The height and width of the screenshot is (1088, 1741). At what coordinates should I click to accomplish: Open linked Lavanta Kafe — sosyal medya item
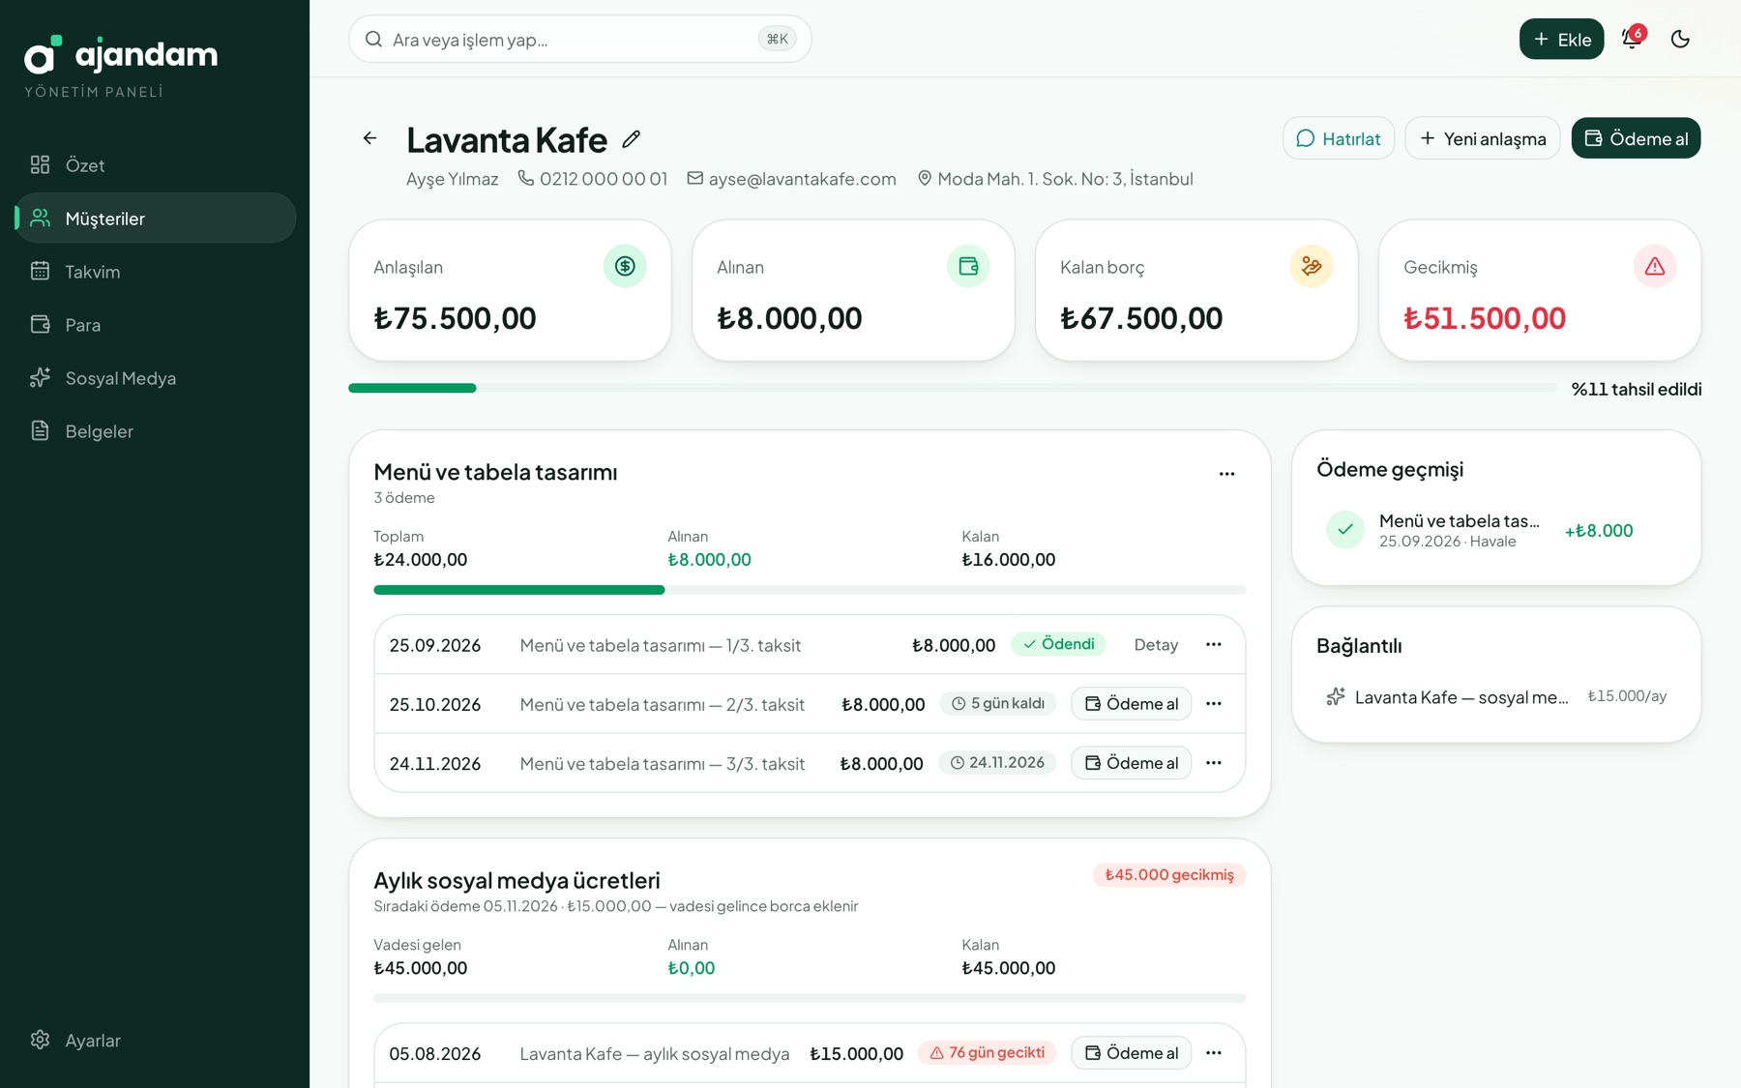(1496, 696)
